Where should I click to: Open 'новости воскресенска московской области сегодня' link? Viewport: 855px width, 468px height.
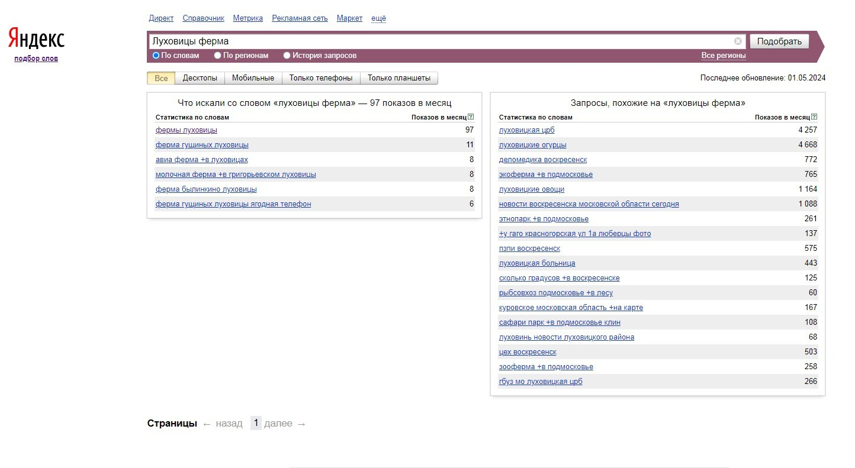(x=589, y=204)
